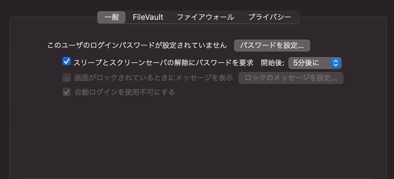Click the horizontal divider line at panel bottom
Screen dimensions: 394x179
pyautogui.click(x=198, y=178)
